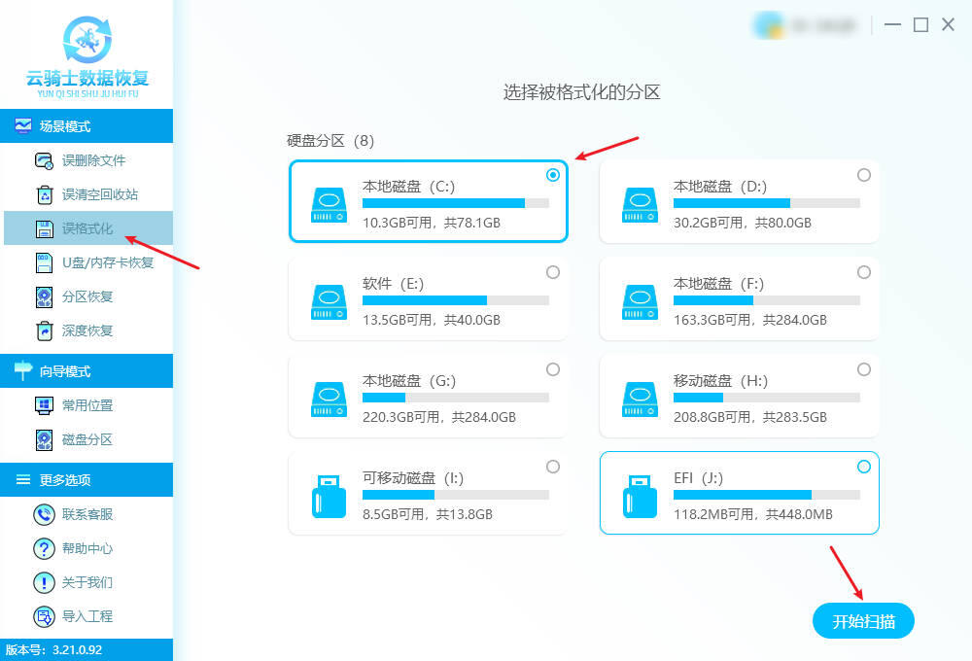Collapse the 场景模式 section header

(x=87, y=126)
